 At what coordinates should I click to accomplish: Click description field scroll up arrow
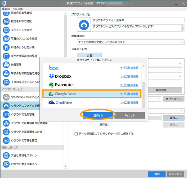[x=183, y=26]
